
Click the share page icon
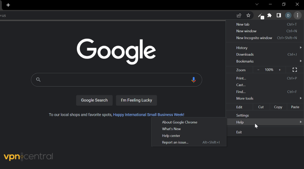(x=239, y=15)
